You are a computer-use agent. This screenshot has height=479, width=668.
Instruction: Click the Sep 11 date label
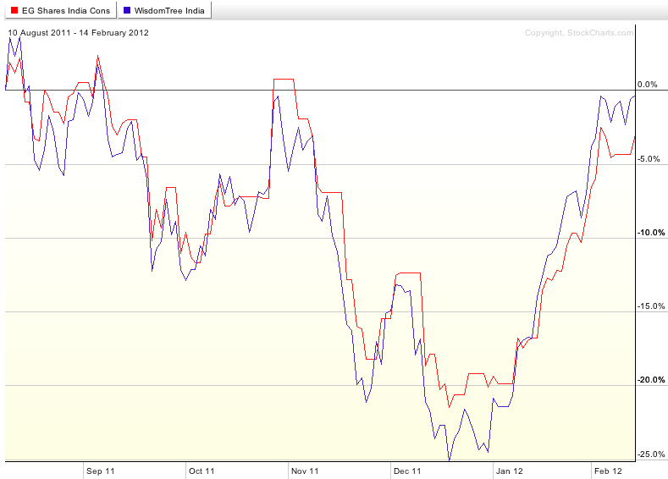101,471
